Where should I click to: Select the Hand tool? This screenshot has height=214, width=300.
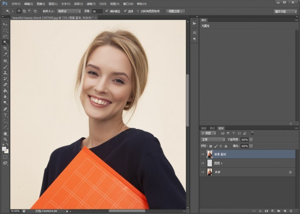coord(6,133)
